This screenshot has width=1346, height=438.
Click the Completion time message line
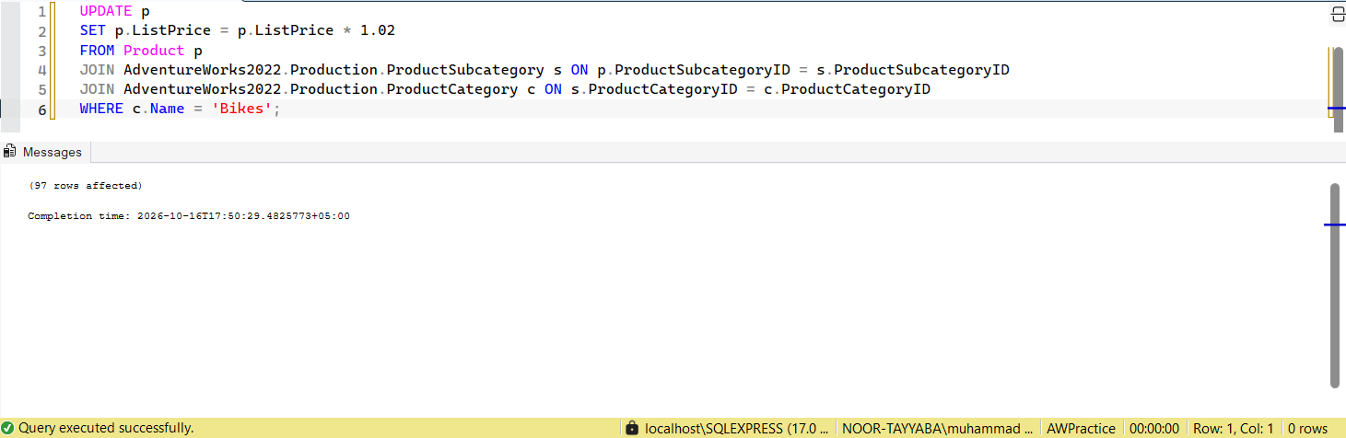pyautogui.click(x=189, y=216)
